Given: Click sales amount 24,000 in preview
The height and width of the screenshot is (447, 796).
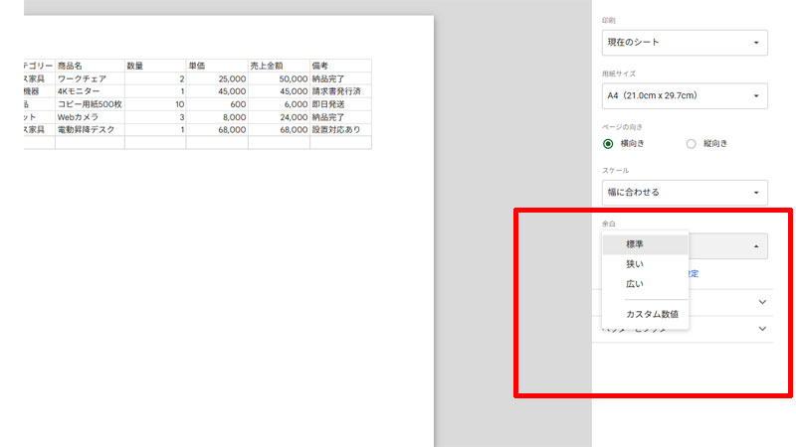Looking at the screenshot, I should coord(279,117).
